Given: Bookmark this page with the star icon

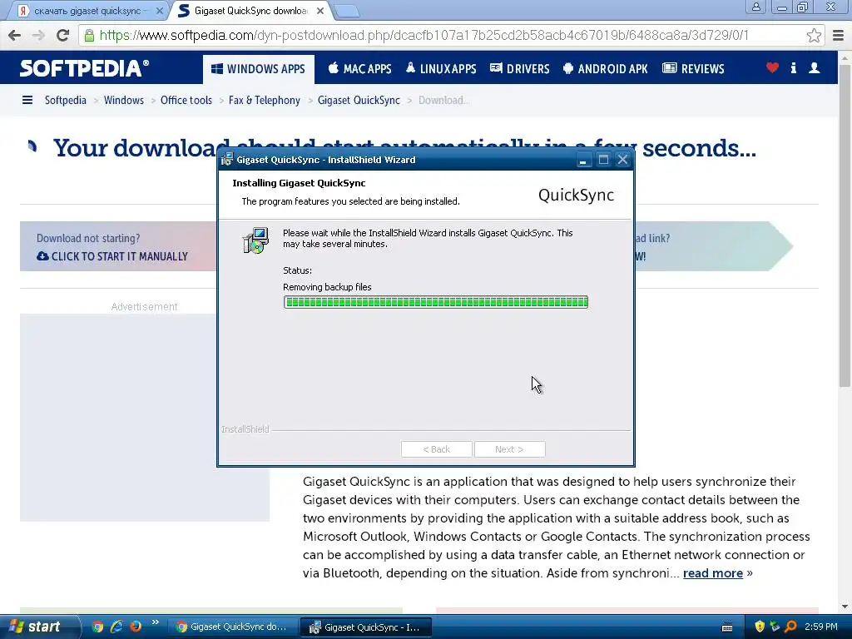Looking at the screenshot, I should (814, 35).
